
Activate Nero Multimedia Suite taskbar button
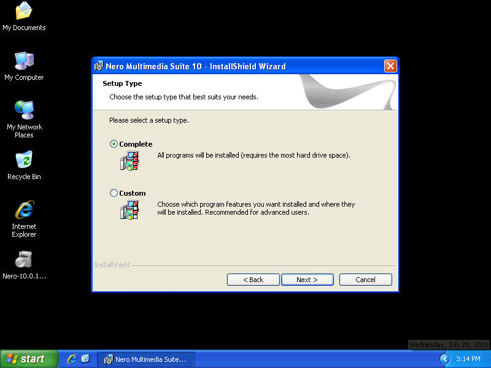[x=146, y=359]
